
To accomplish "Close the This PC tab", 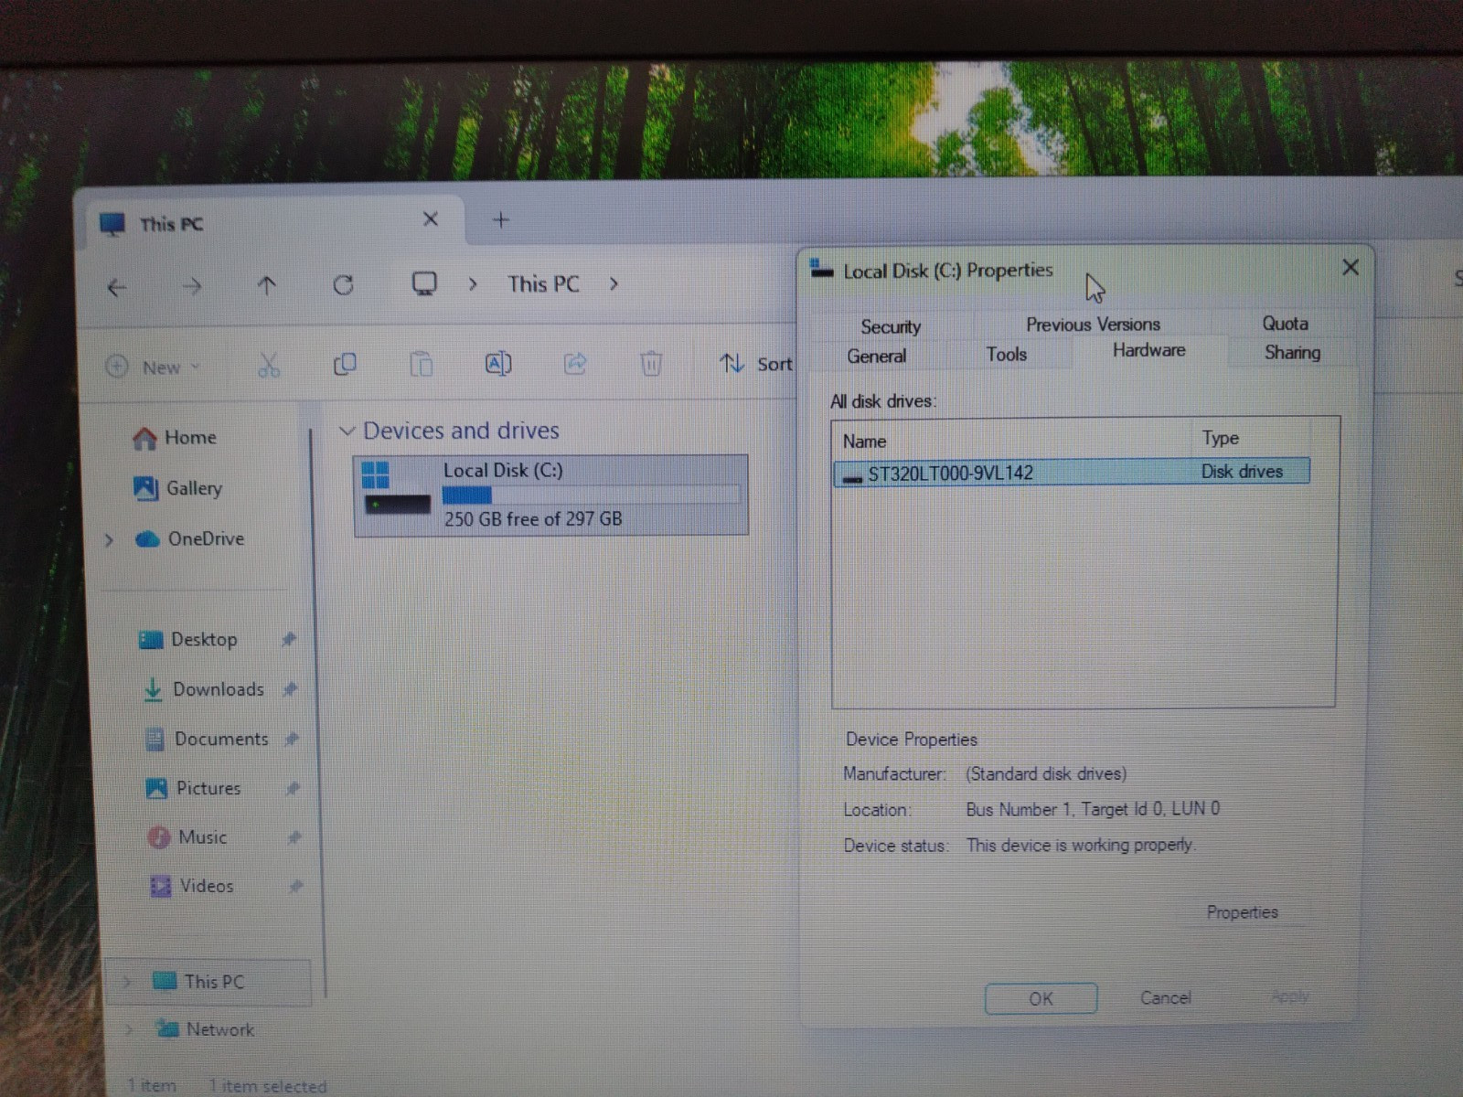I will [431, 219].
